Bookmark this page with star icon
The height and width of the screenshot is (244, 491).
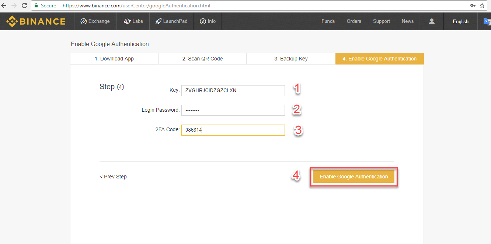pos(482,6)
